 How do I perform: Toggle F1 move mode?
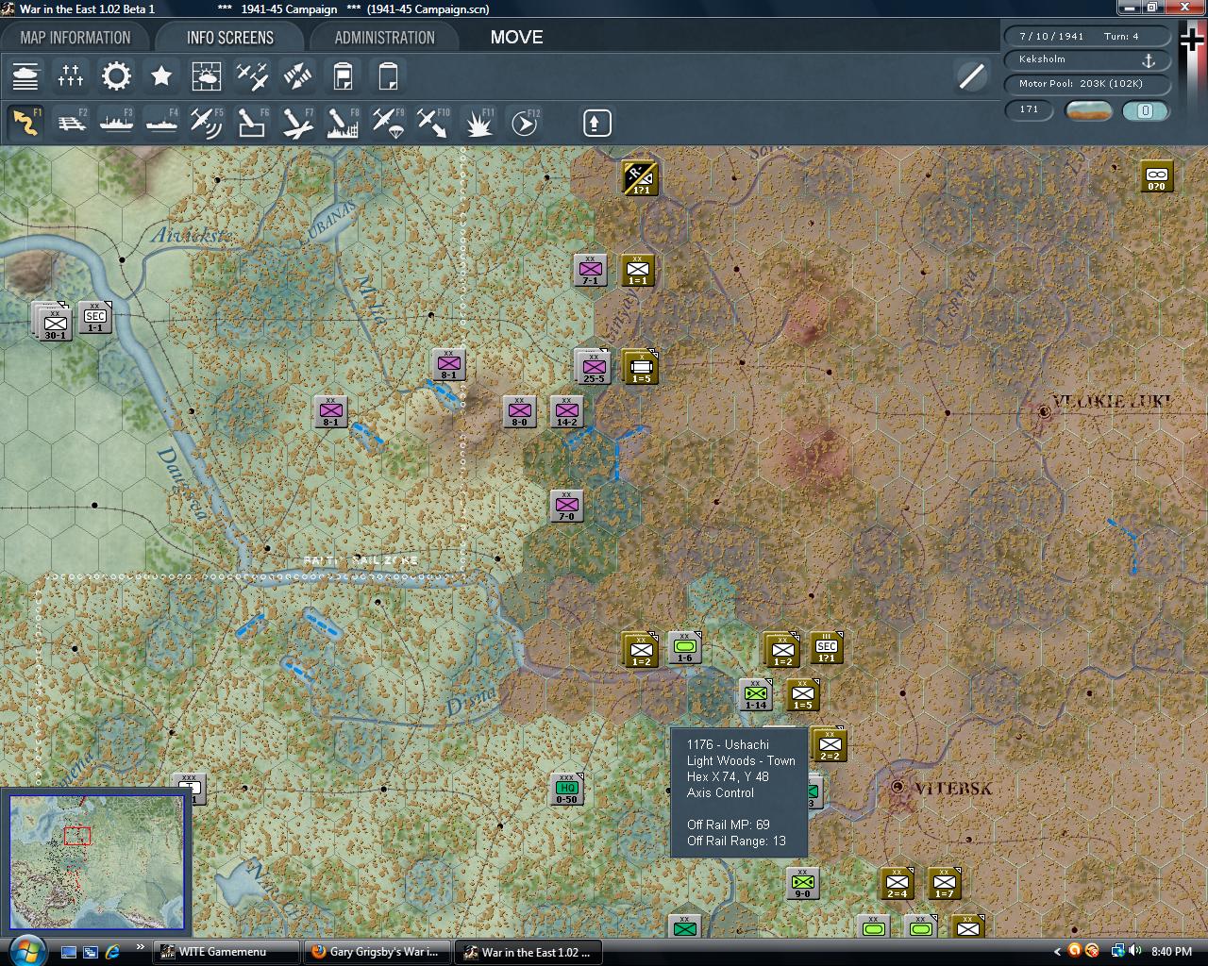point(25,123)
